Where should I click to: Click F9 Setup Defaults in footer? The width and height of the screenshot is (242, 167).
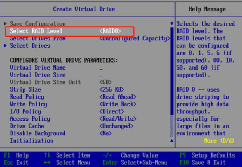pos(207,155)
